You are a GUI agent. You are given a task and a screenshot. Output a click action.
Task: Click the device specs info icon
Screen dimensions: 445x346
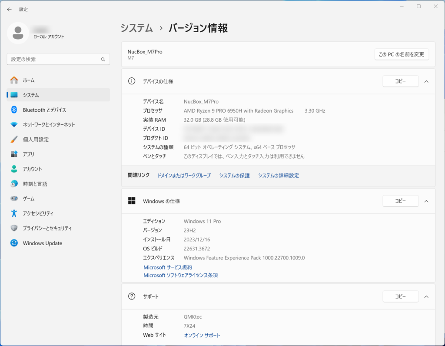(x=132, y=81)
